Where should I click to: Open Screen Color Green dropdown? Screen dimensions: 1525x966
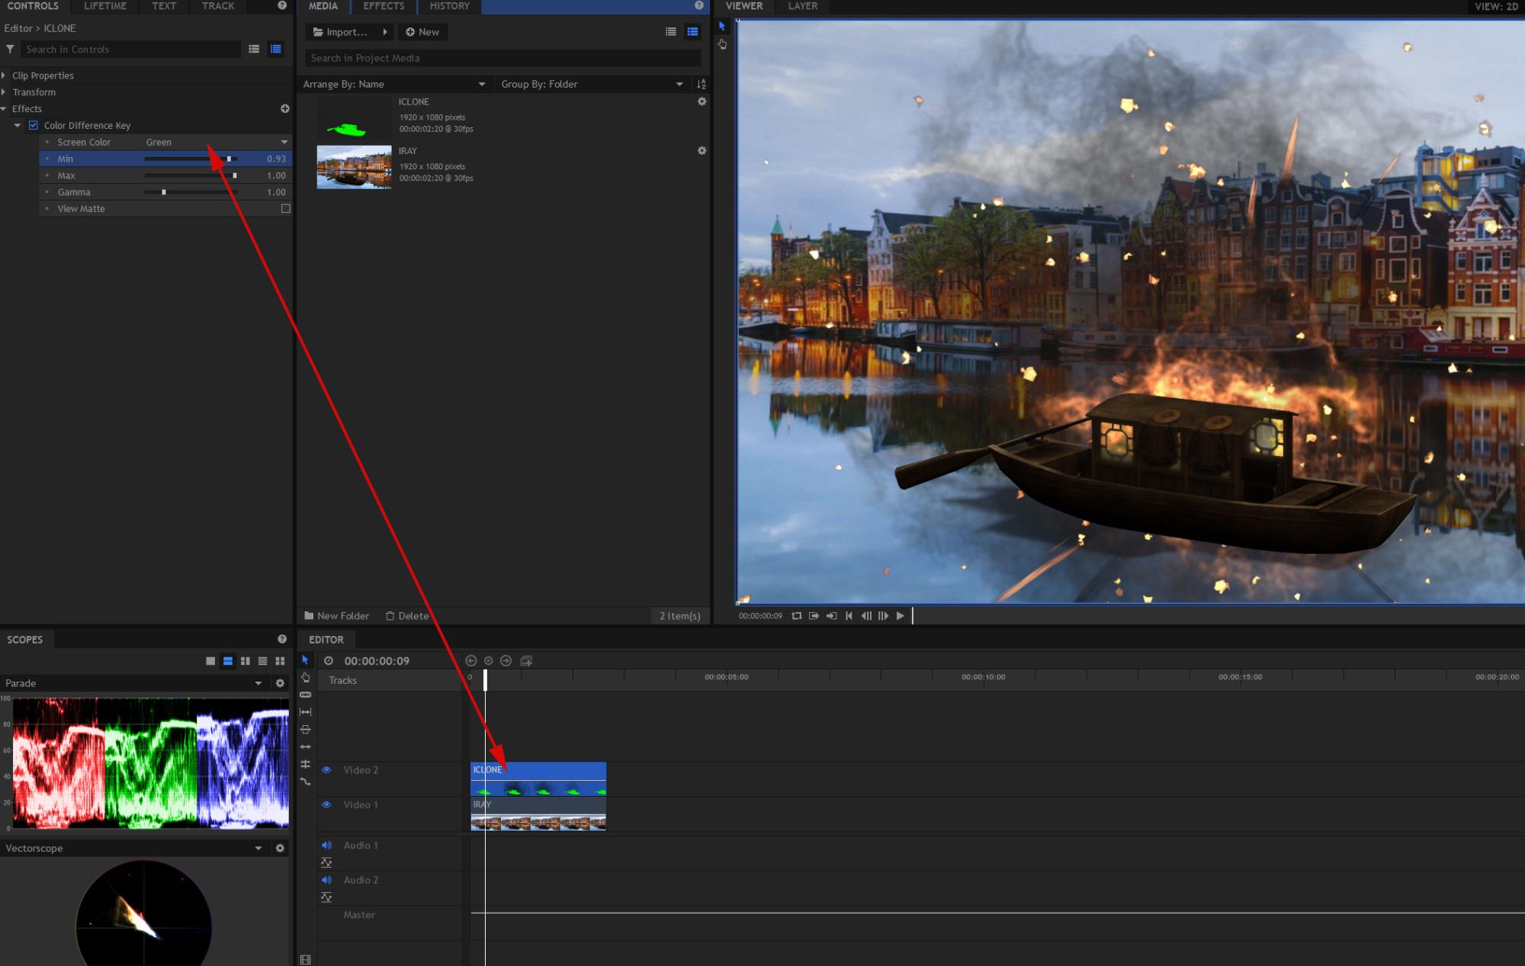click(217, 142)
